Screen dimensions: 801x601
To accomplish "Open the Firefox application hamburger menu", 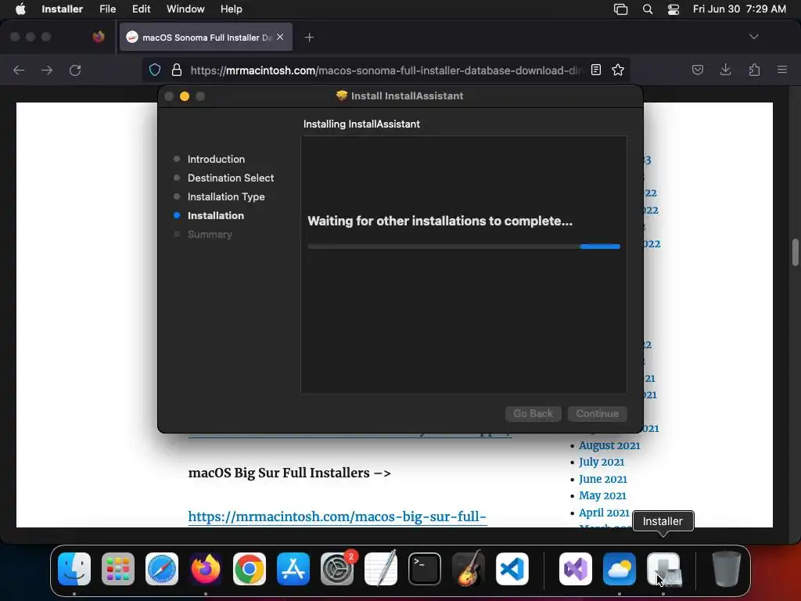I will coord(782,70).
